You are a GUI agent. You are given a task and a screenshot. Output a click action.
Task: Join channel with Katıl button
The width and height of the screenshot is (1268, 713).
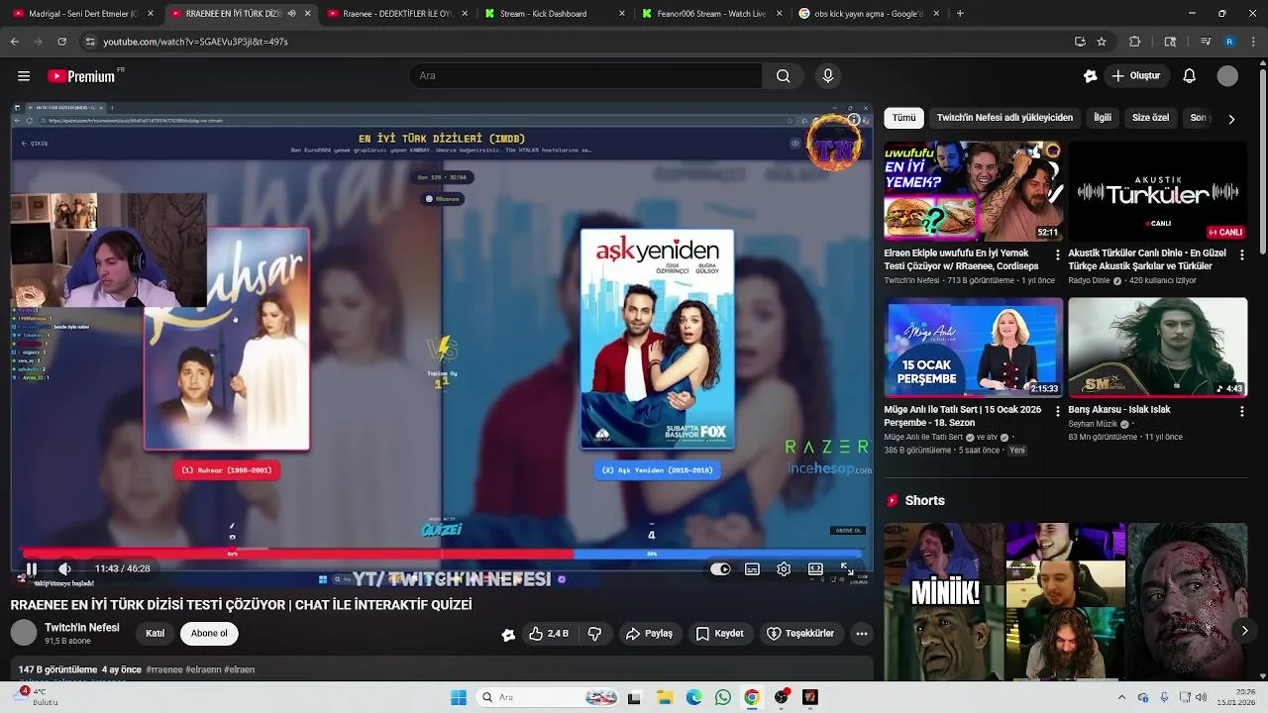click(x=156, y=634)
